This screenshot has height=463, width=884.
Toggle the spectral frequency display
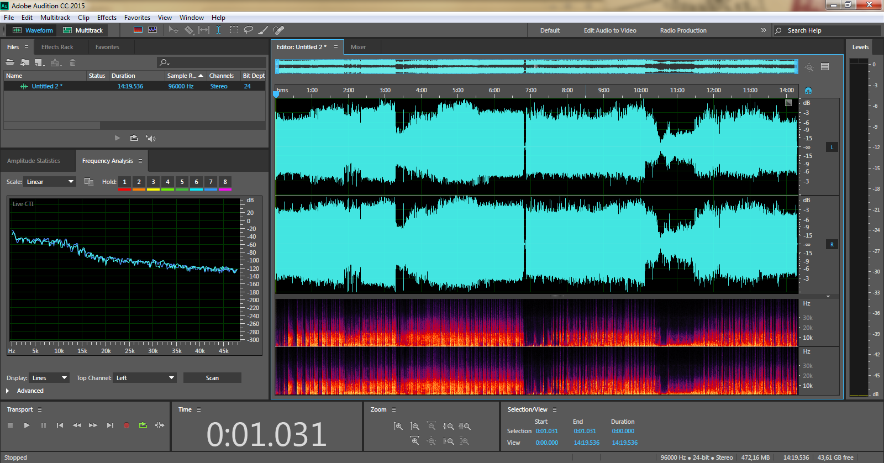138,30
